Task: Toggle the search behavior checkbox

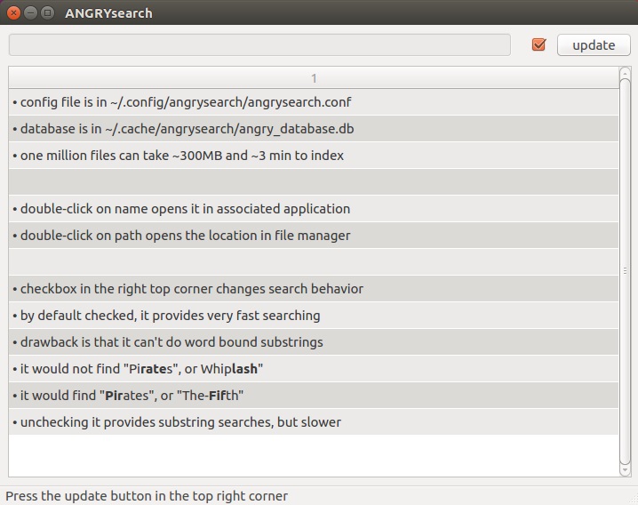Action: pos(538,44)
